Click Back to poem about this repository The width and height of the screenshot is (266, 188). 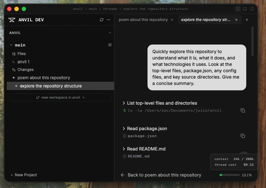[x=161, y=175]
